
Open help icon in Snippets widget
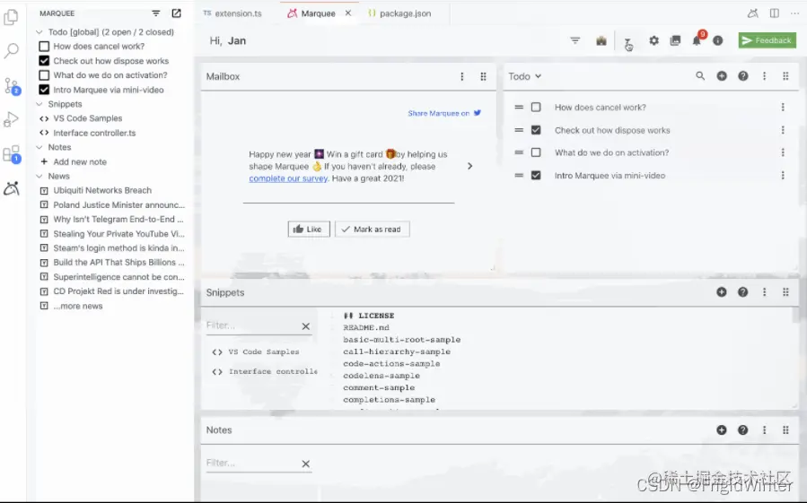[742, 292]
